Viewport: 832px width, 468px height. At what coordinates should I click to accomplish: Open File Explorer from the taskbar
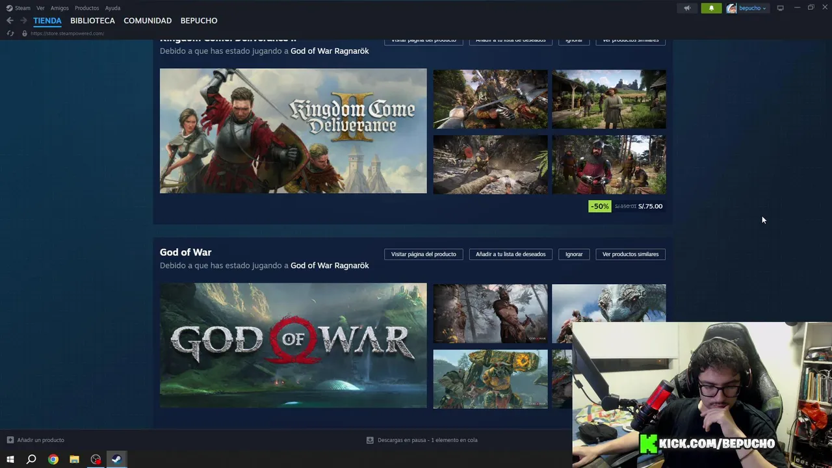(x=74, y=459)
